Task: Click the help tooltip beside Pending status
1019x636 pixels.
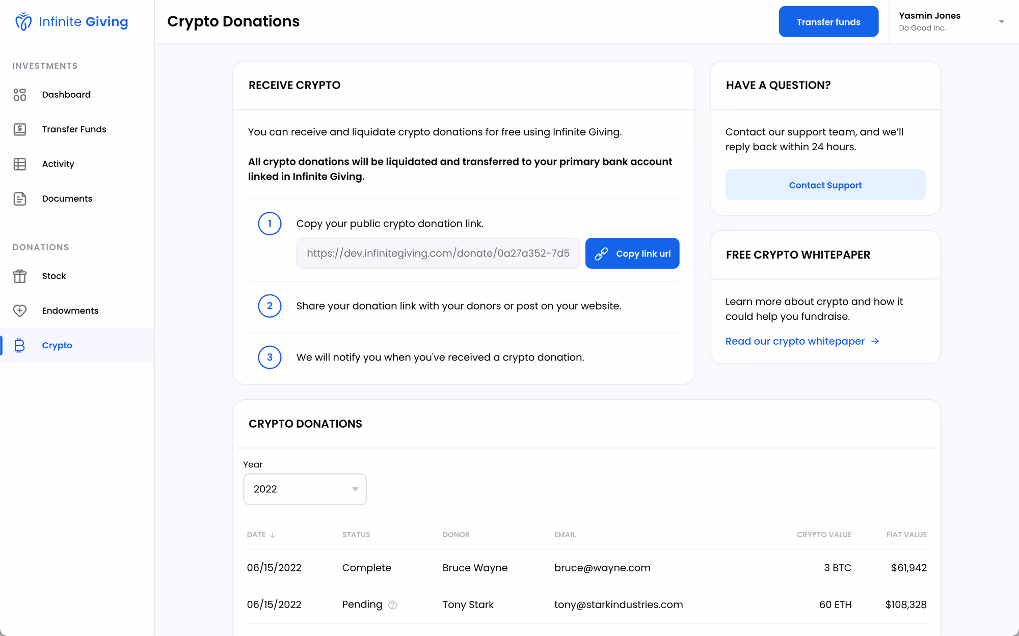Action: click(392, 604)
